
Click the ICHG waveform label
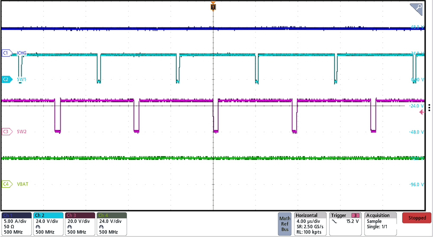coord(22,53)
